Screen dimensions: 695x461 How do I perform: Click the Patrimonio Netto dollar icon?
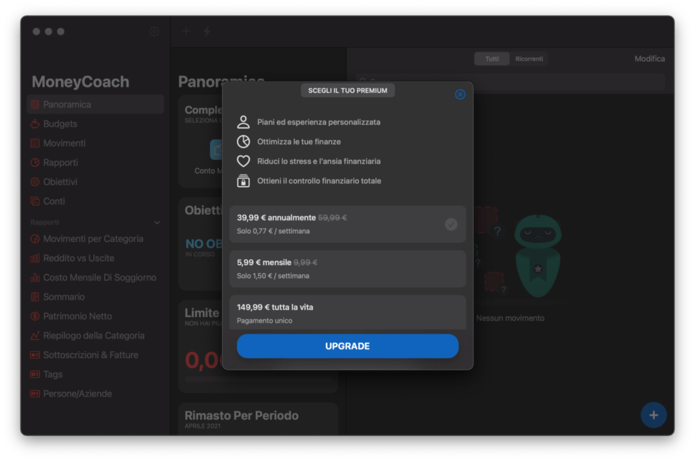click(x=35, y=316)
